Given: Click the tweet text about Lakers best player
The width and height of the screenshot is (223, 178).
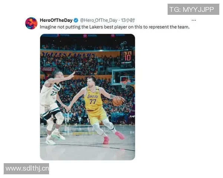Looking at the screenshot, I should pyautogui.click(x=114, y=27).
